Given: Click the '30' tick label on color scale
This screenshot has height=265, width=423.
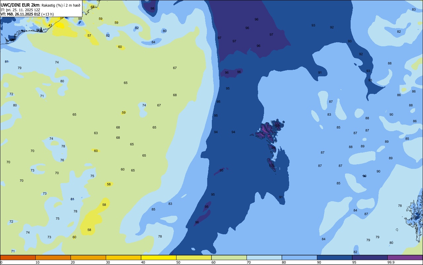Looking at the screenshot, I should point(108,262).
